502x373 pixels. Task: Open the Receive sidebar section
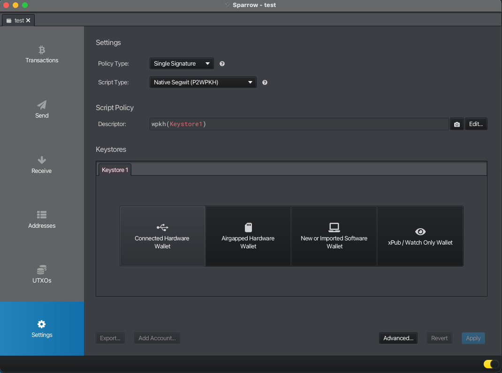pos(42,164)
